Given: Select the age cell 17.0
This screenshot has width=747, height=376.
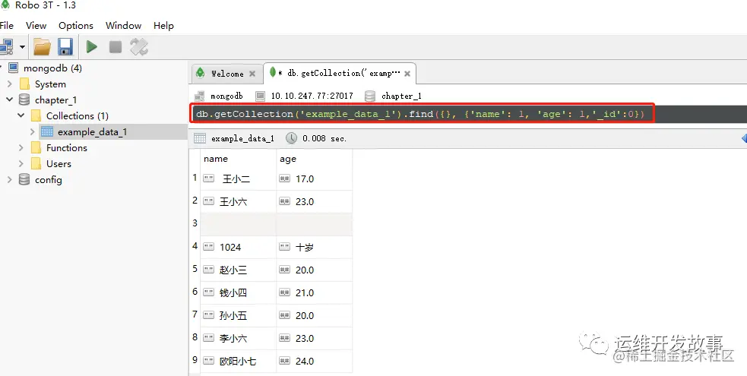Looking at the screenshot, I should [315, 179].
